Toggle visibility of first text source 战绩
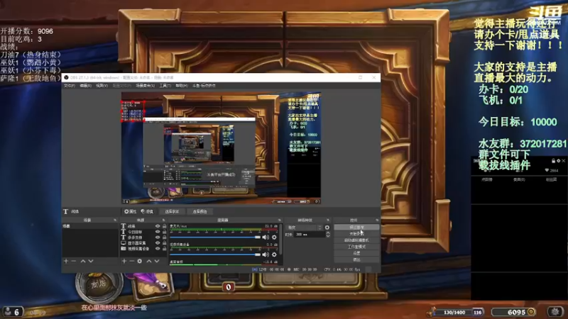 point(158,226)
